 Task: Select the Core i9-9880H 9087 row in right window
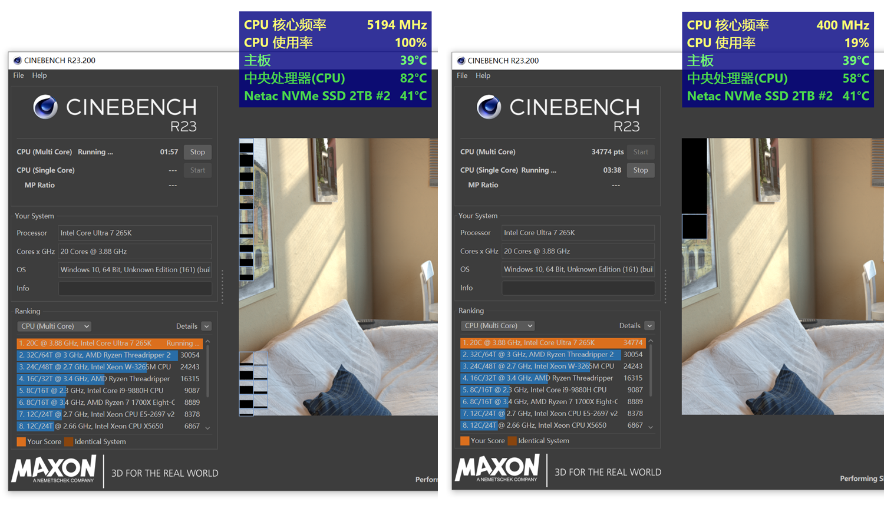(x=553, y=390)
